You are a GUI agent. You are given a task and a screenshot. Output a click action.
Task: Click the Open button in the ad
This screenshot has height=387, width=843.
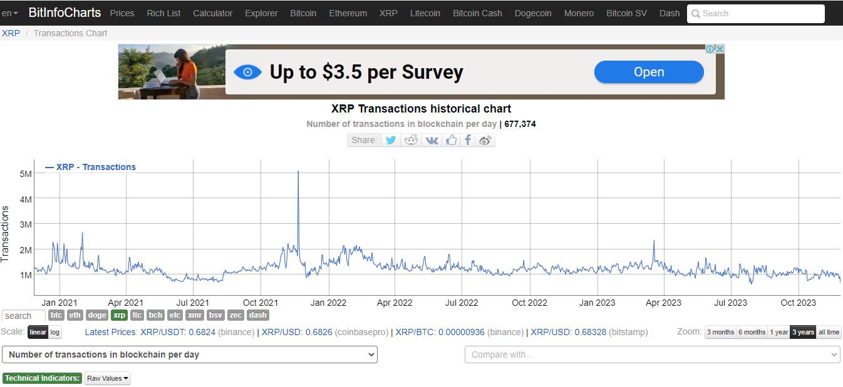(649, 72)
